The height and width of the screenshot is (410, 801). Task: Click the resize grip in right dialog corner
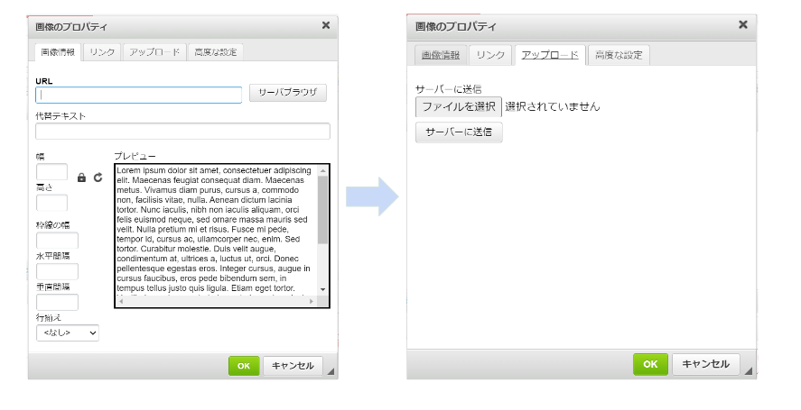747,370
